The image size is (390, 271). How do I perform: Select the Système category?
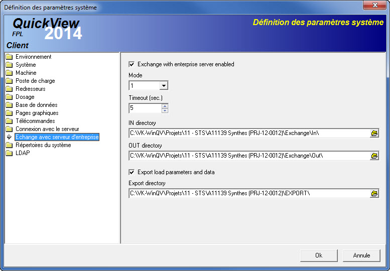26,65
